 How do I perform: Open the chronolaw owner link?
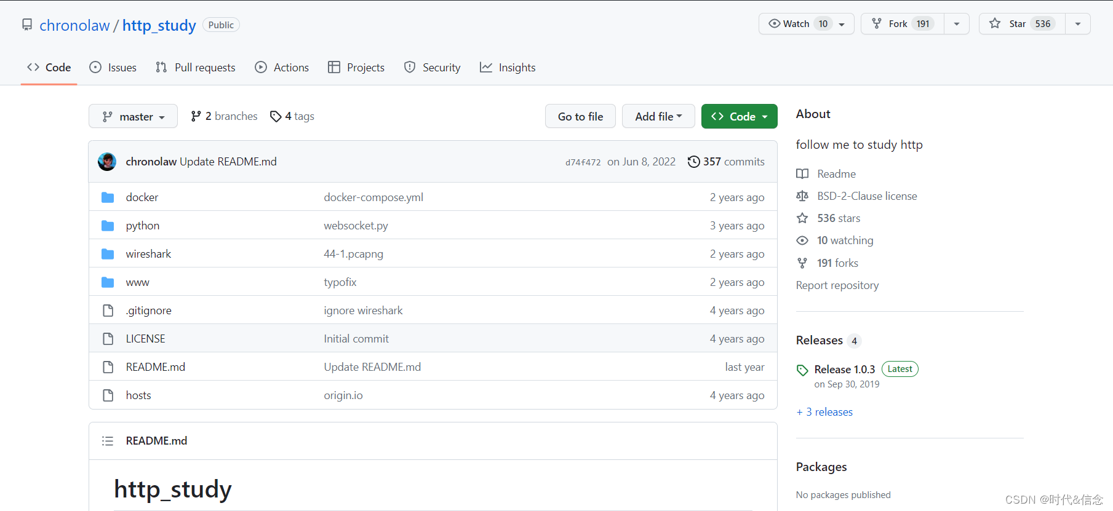click(74, 25)
